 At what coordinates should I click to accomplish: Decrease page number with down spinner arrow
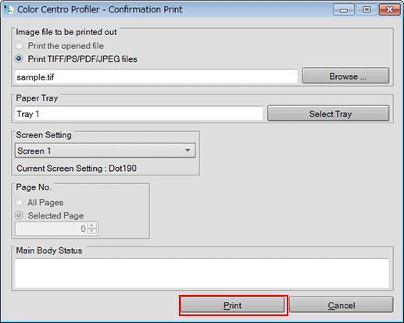coord(92,231)
